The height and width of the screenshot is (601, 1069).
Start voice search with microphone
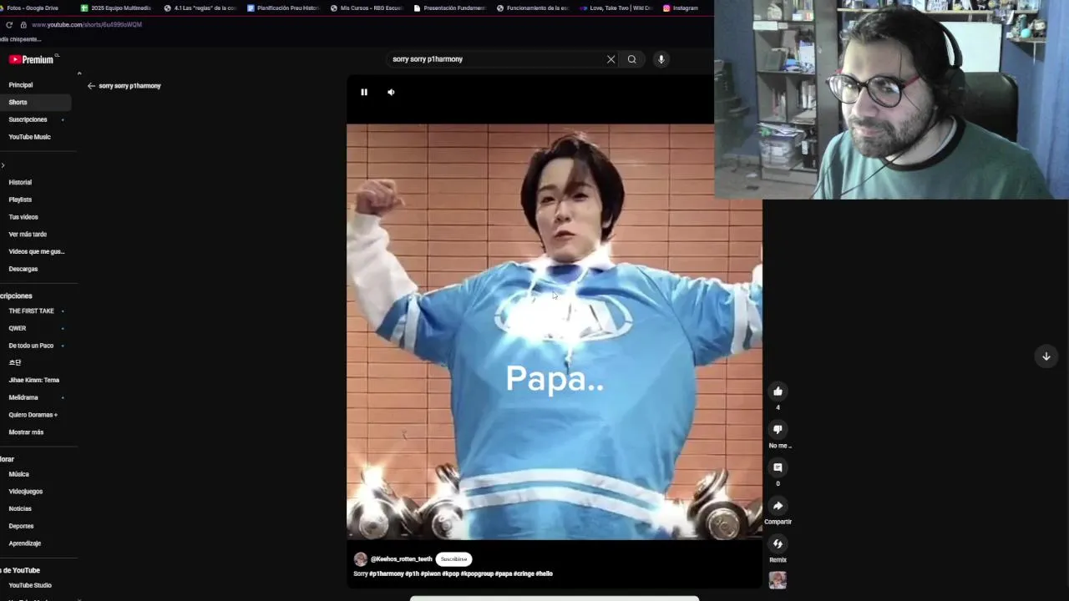(x=661, y=59)
